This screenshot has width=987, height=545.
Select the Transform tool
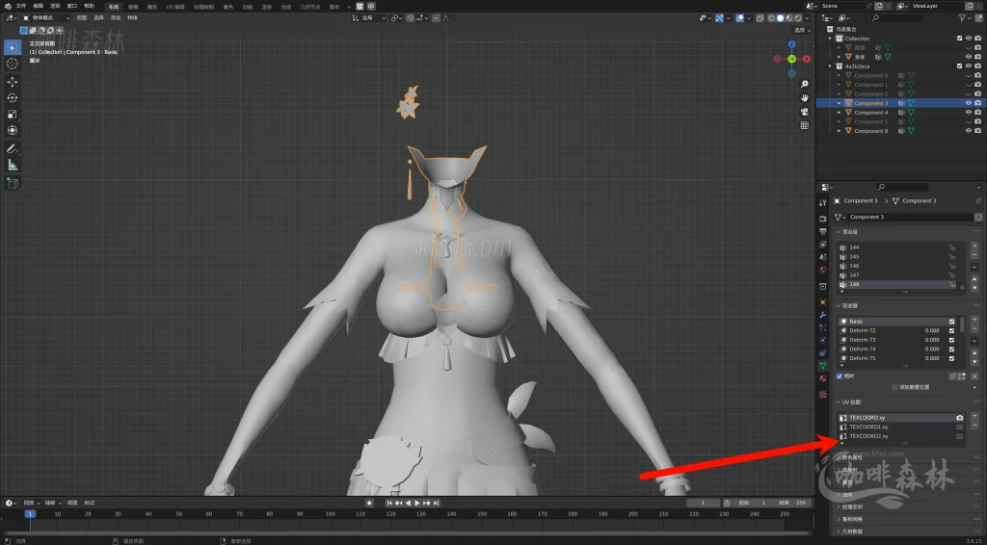pyautogui.click(x=12, y=130)
